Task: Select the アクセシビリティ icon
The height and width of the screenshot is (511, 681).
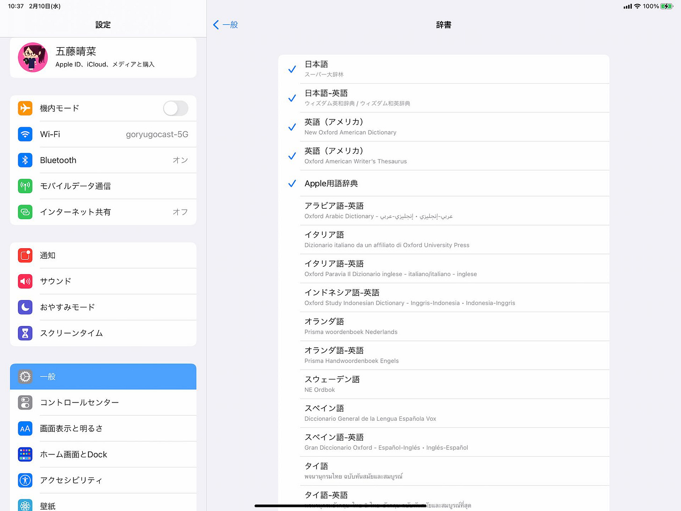Action: [25, 480]
